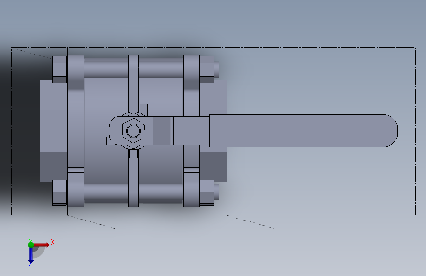Select the lower-left hex nut on the tie bolt
This screenshot has width=426, height=276.
59,193
